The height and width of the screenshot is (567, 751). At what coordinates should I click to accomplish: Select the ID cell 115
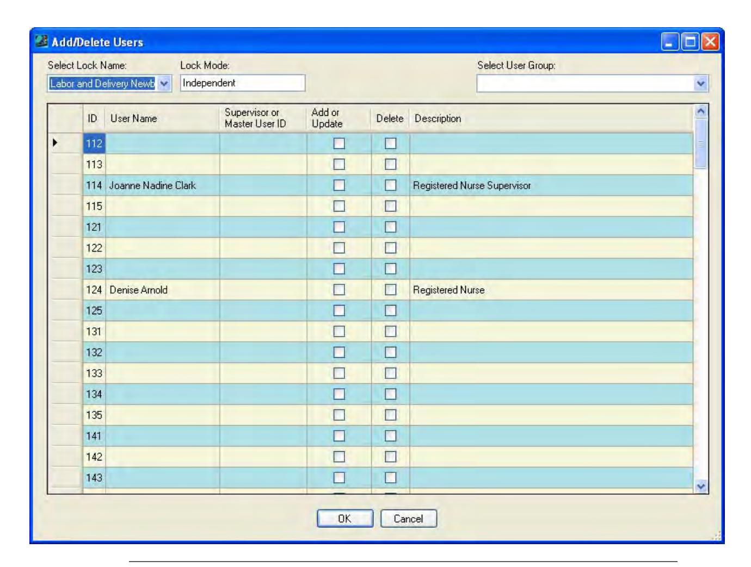tap(94, 206)
